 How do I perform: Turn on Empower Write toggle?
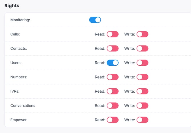pyautogui.click(x=143, y=120)
